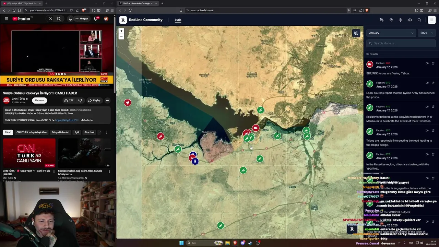Select 'Dünya Haberleri' chip
Viewport: 439px width, 247px height.
60,132
